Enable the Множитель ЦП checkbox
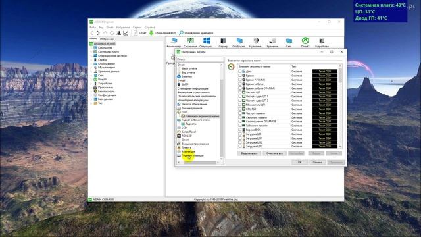Screen dimensions: 421x237 coord(239,105)
